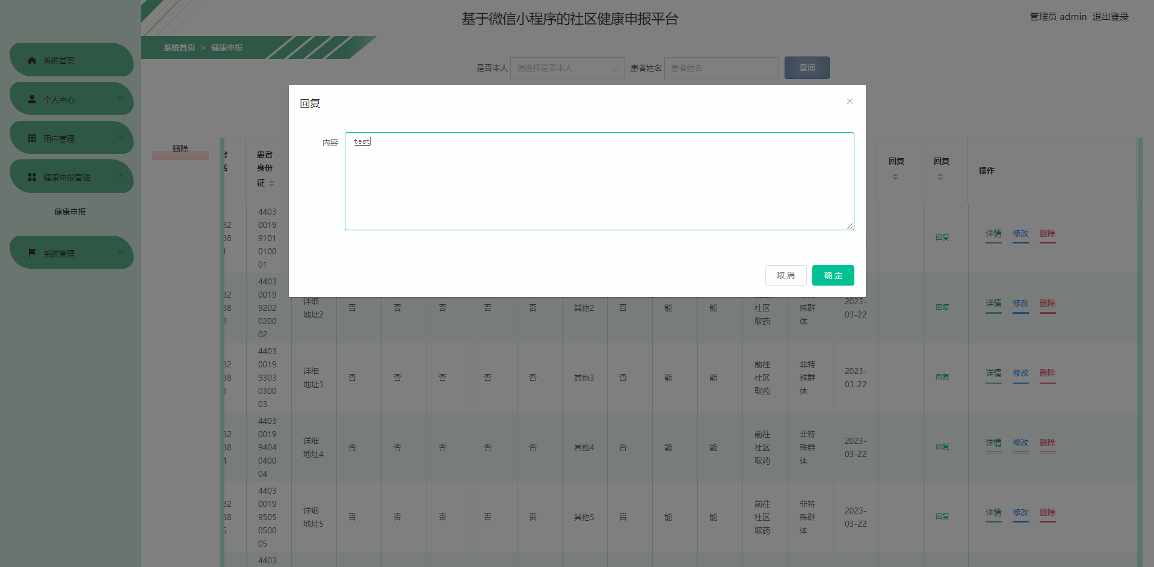Click 回复 in the 详细地址3 row
Image resolution: width=1154 pixels, height=567 pixels.
[942, 377]
